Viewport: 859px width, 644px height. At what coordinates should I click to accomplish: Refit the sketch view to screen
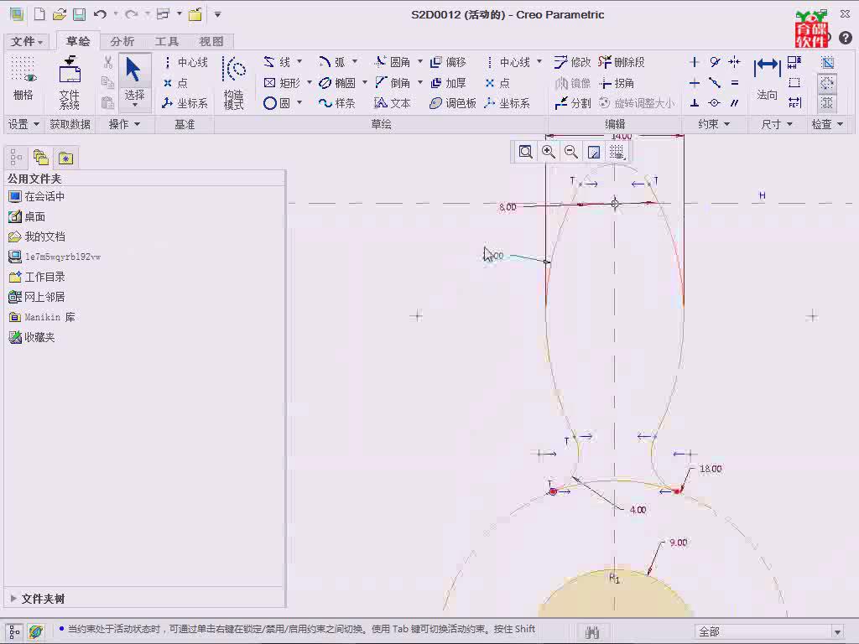click(525, 152)
